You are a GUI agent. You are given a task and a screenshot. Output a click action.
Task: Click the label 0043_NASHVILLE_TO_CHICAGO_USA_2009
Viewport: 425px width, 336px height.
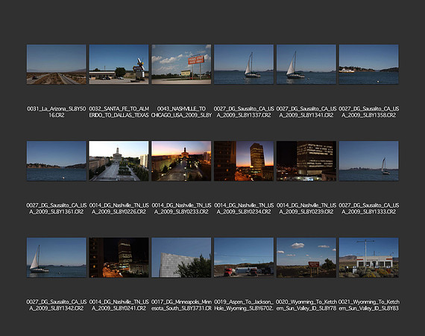click(181, 112)
